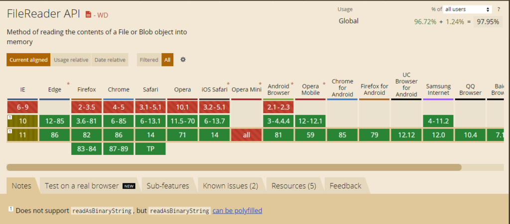Click the red asterisk beside Edge header
The height and width of the screenshot is (224, 510).
[x=68, y=84]
